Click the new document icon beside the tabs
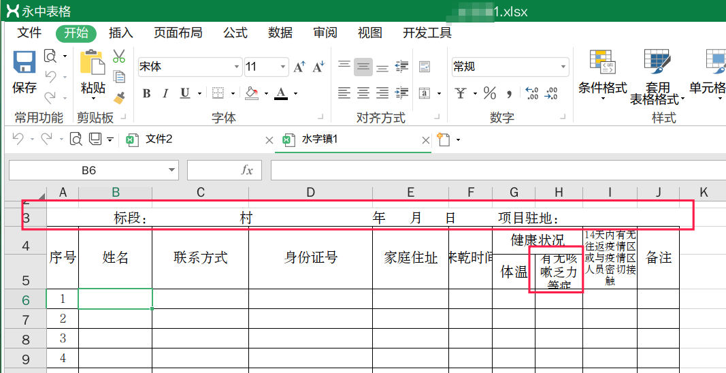Screen dimensions: 726x373 pos(443,140)
